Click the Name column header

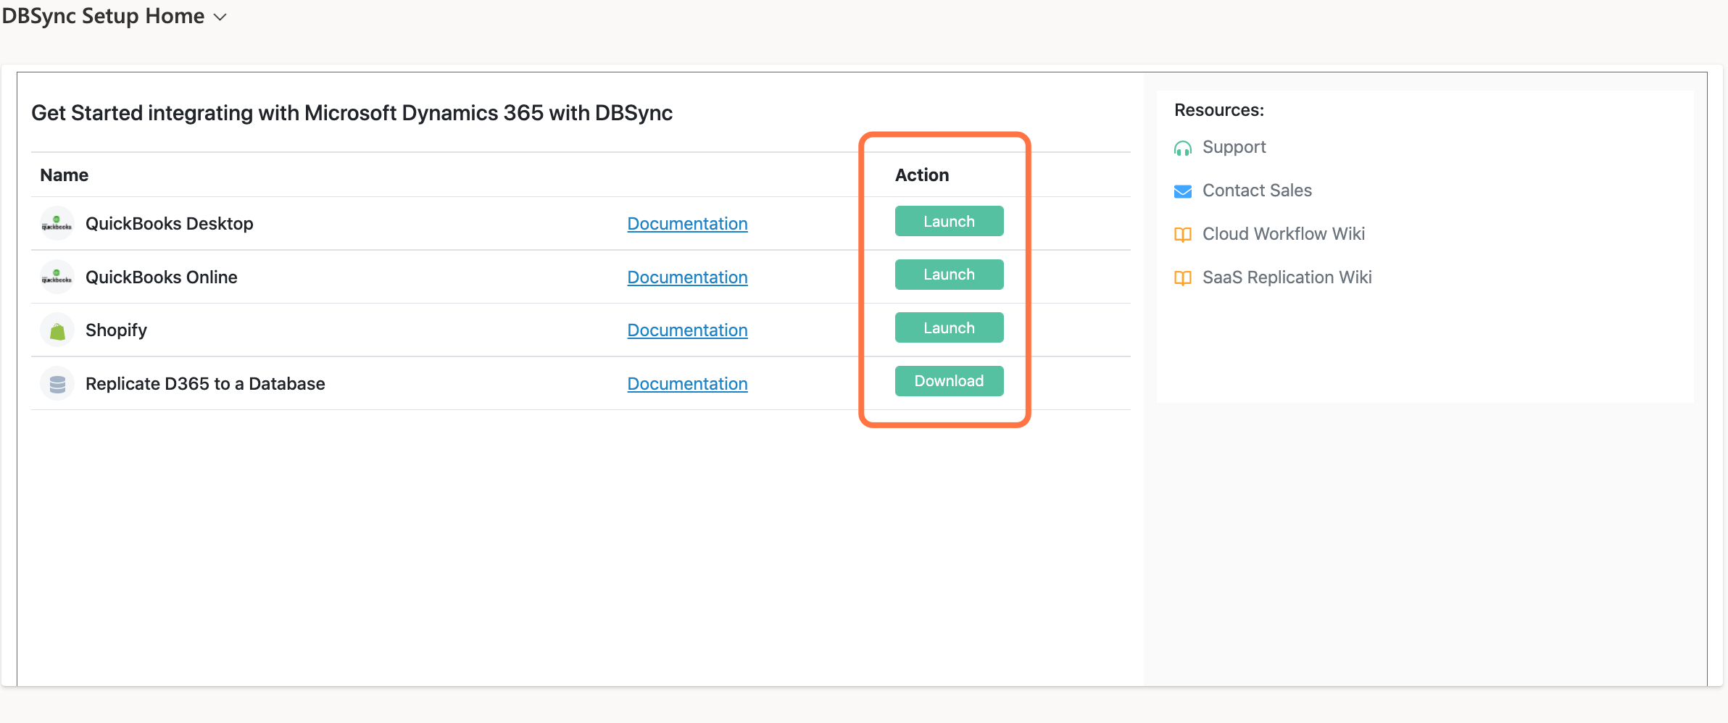pos(65,175)
